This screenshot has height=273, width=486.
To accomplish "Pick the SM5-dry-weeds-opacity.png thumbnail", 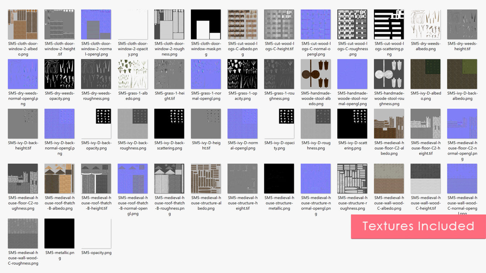I will click(x=60, y=74).
